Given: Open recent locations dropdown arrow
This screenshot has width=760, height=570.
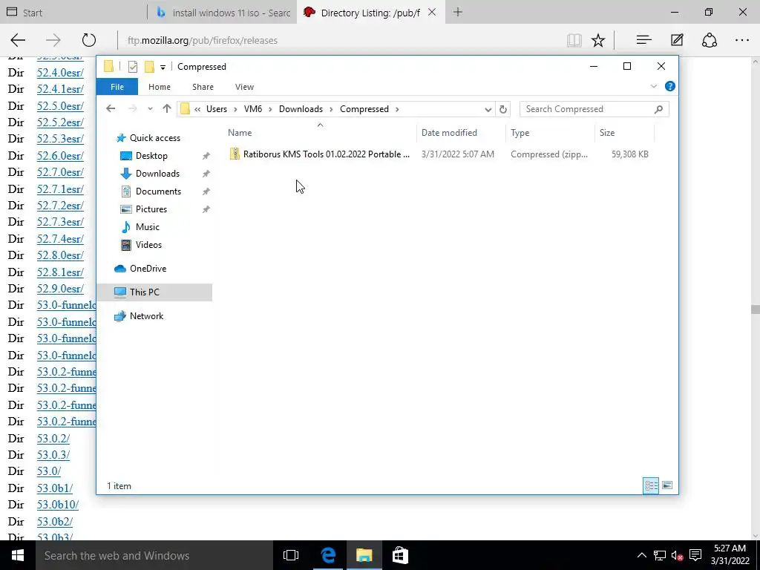Looking at the screenshot, I should coord(150,109).
